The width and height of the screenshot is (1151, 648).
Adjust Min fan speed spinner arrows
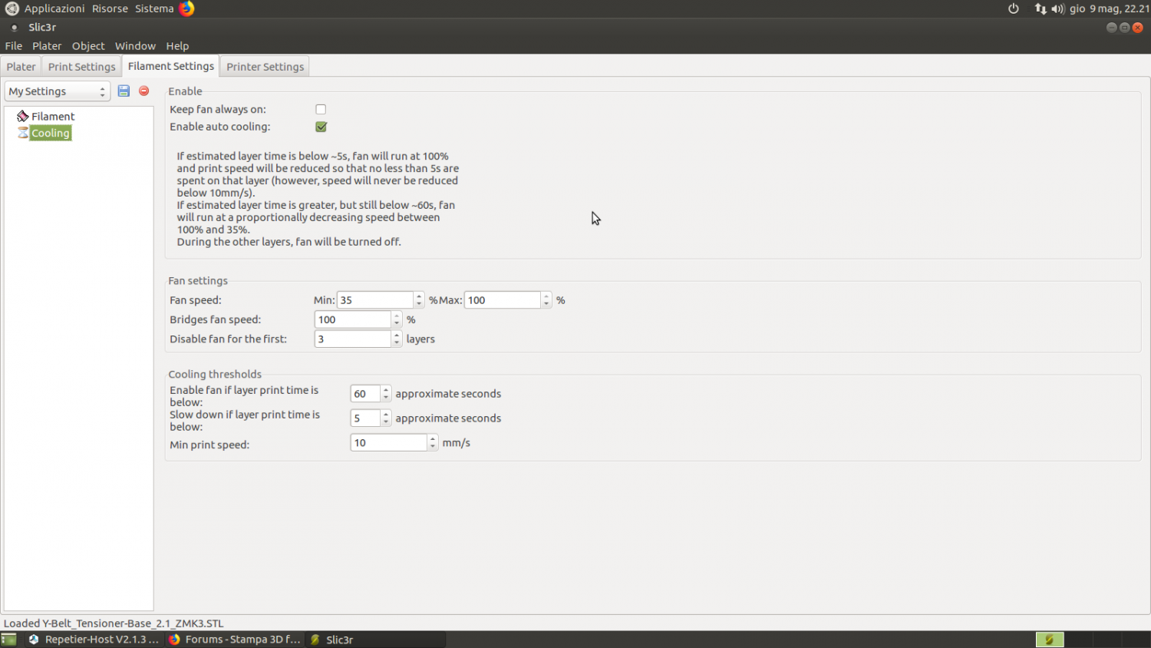coord(419,300)
